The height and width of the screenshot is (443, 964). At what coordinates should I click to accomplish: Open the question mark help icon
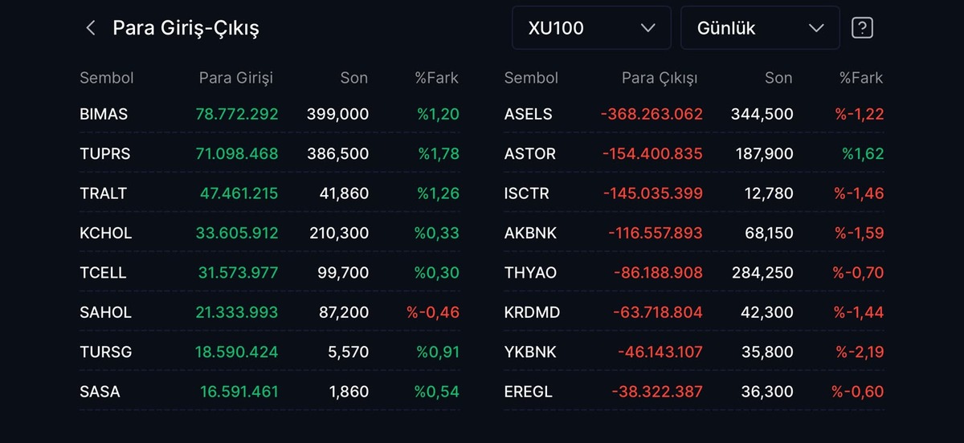click(x=862, y=28)
